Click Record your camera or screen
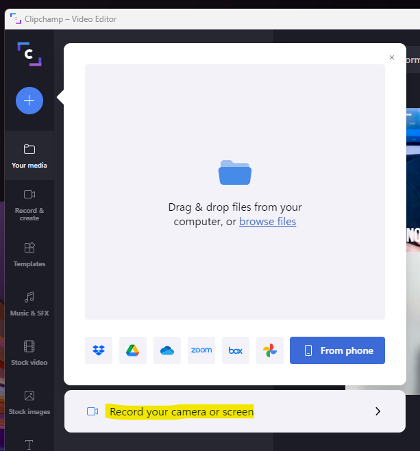This screenshot has height=451, width=420. pyautogui.click(x=235, y=411)
